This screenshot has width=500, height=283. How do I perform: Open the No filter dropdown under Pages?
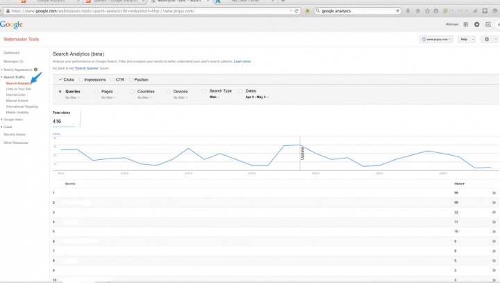(108, 97)
